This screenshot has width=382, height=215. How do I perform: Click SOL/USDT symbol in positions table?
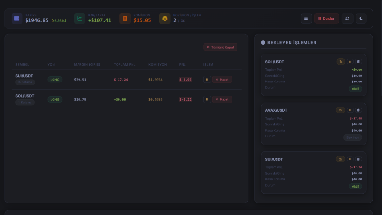pos(25,96)
